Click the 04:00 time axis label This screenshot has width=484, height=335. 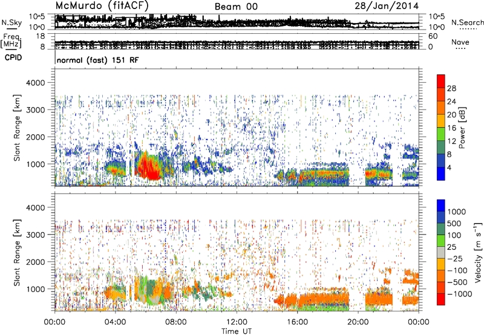(115, 322)
